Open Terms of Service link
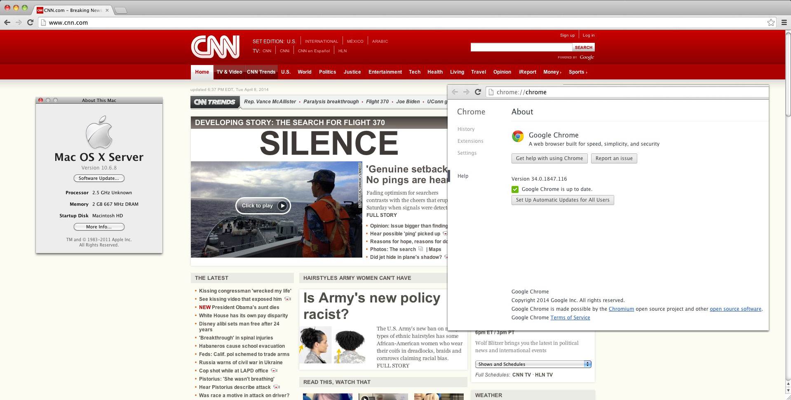 [570, 318]
